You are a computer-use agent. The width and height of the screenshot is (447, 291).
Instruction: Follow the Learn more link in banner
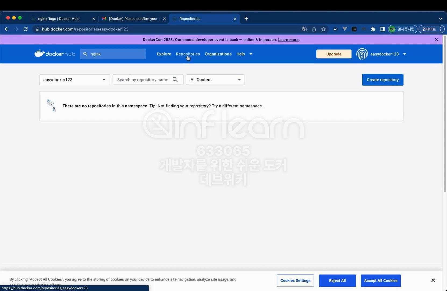(288, 40)
